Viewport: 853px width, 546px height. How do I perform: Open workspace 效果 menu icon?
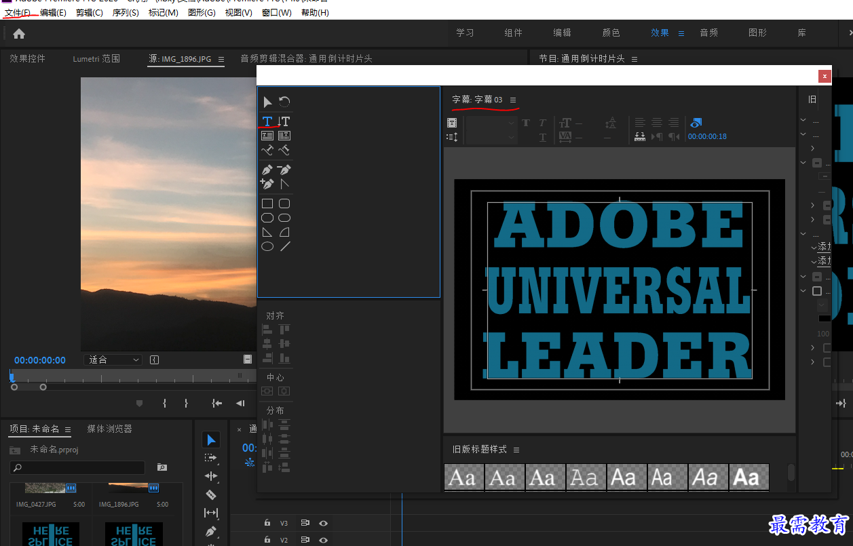coord(681,33)
